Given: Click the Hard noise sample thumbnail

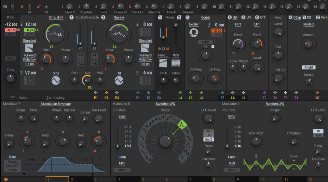Looking at the screenshot, I should [163, 63].
